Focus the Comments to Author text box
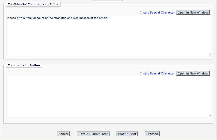Image resolution: width=217 pixels, height=140 pixels. [x=109, y=97]
